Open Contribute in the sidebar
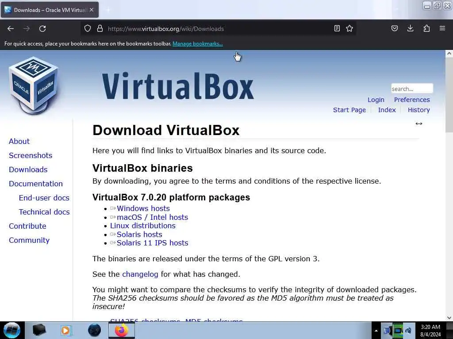 (27, 226)
